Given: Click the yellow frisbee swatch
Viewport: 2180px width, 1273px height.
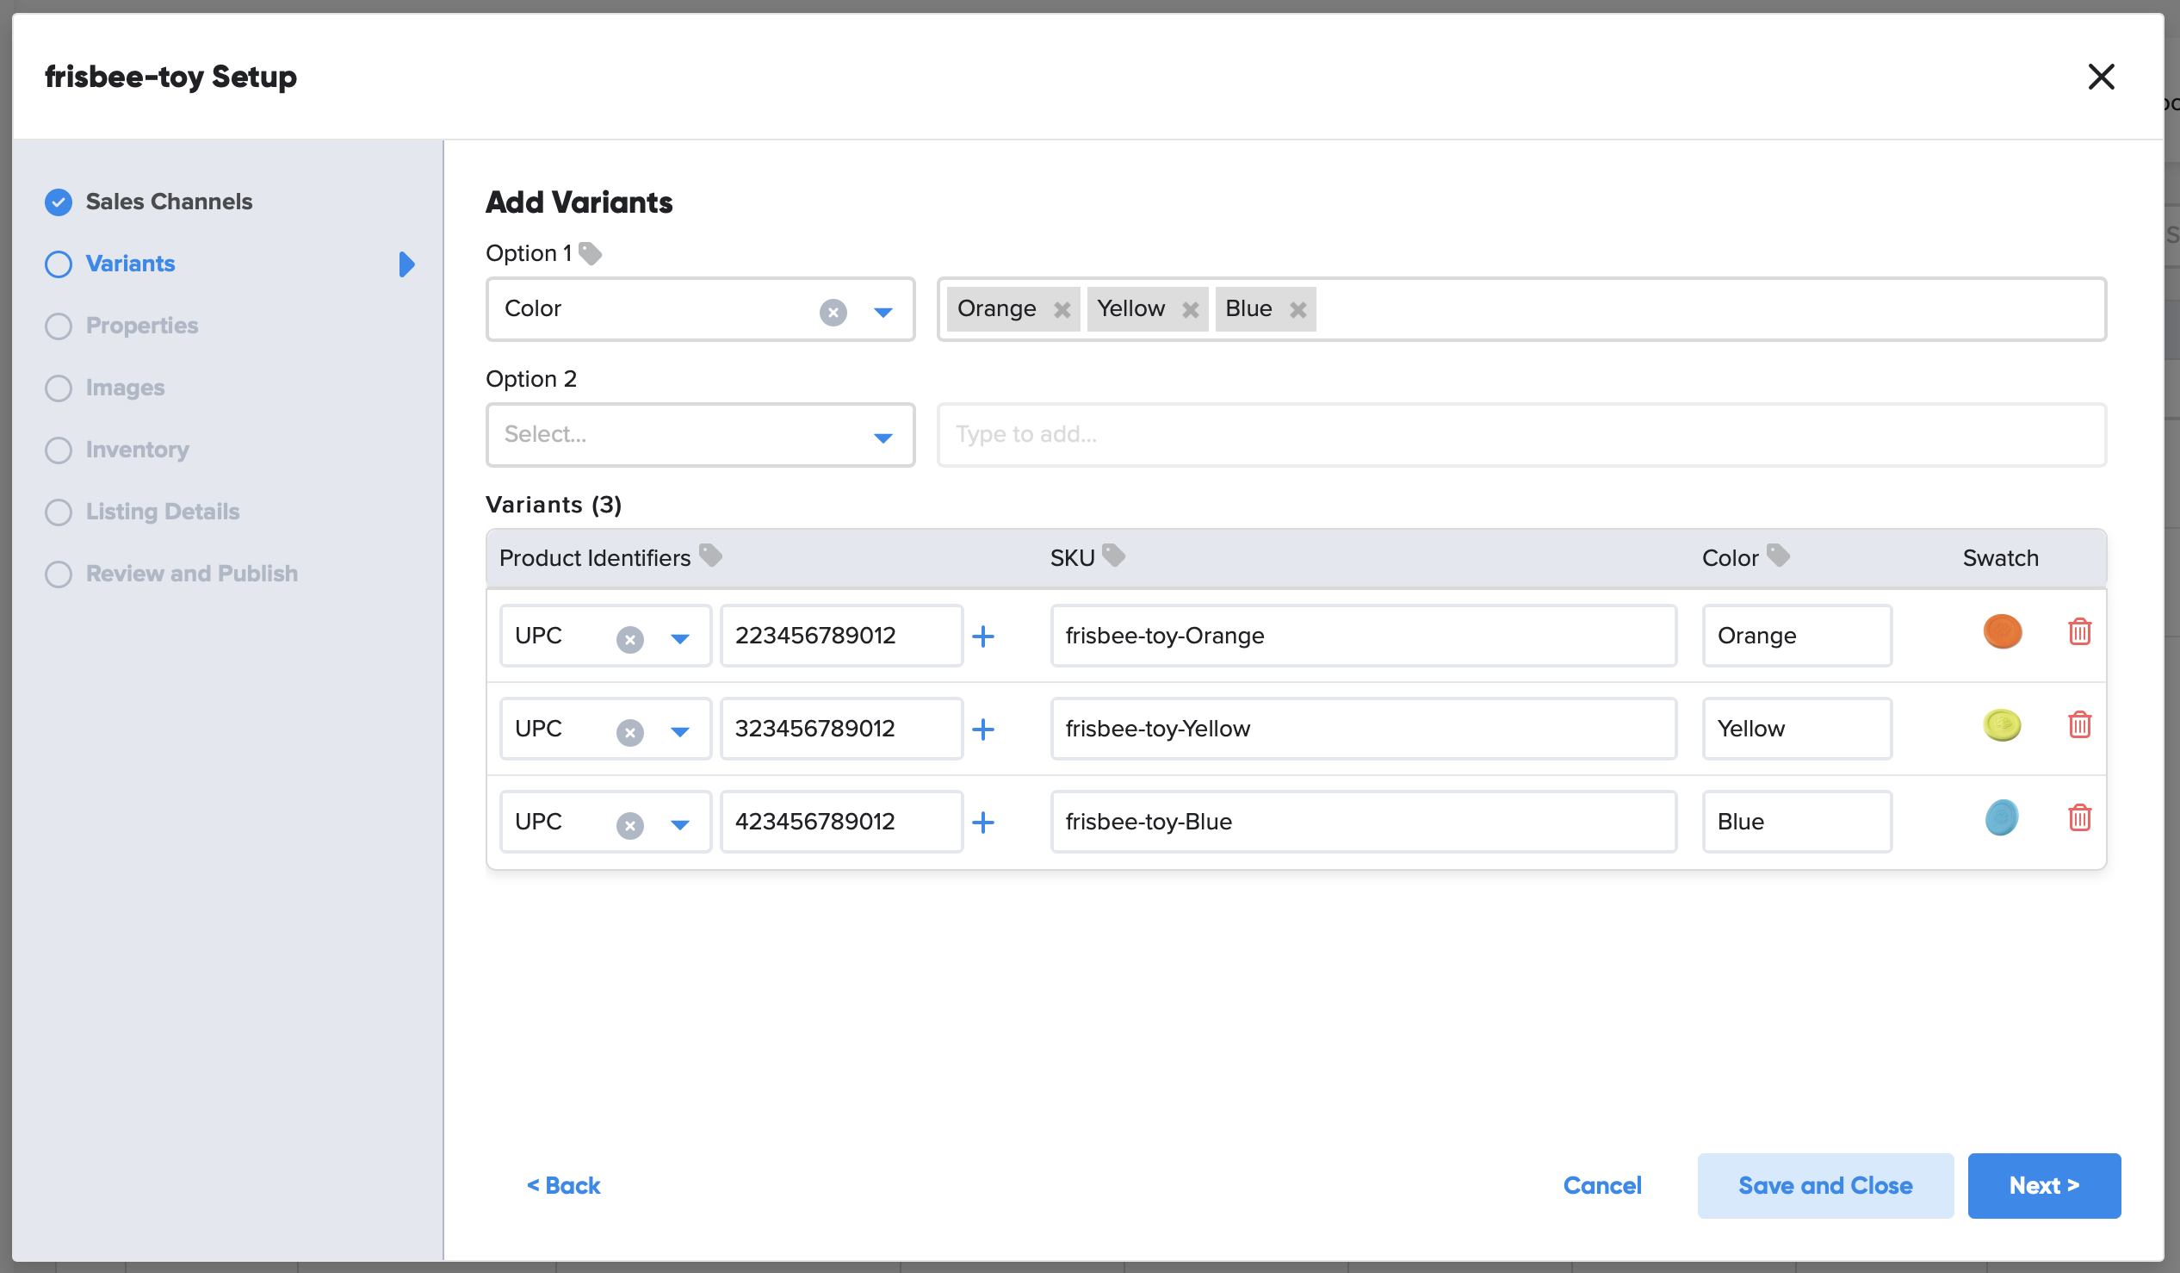Looking at the screenshot, I should (x=2002, y=725).
